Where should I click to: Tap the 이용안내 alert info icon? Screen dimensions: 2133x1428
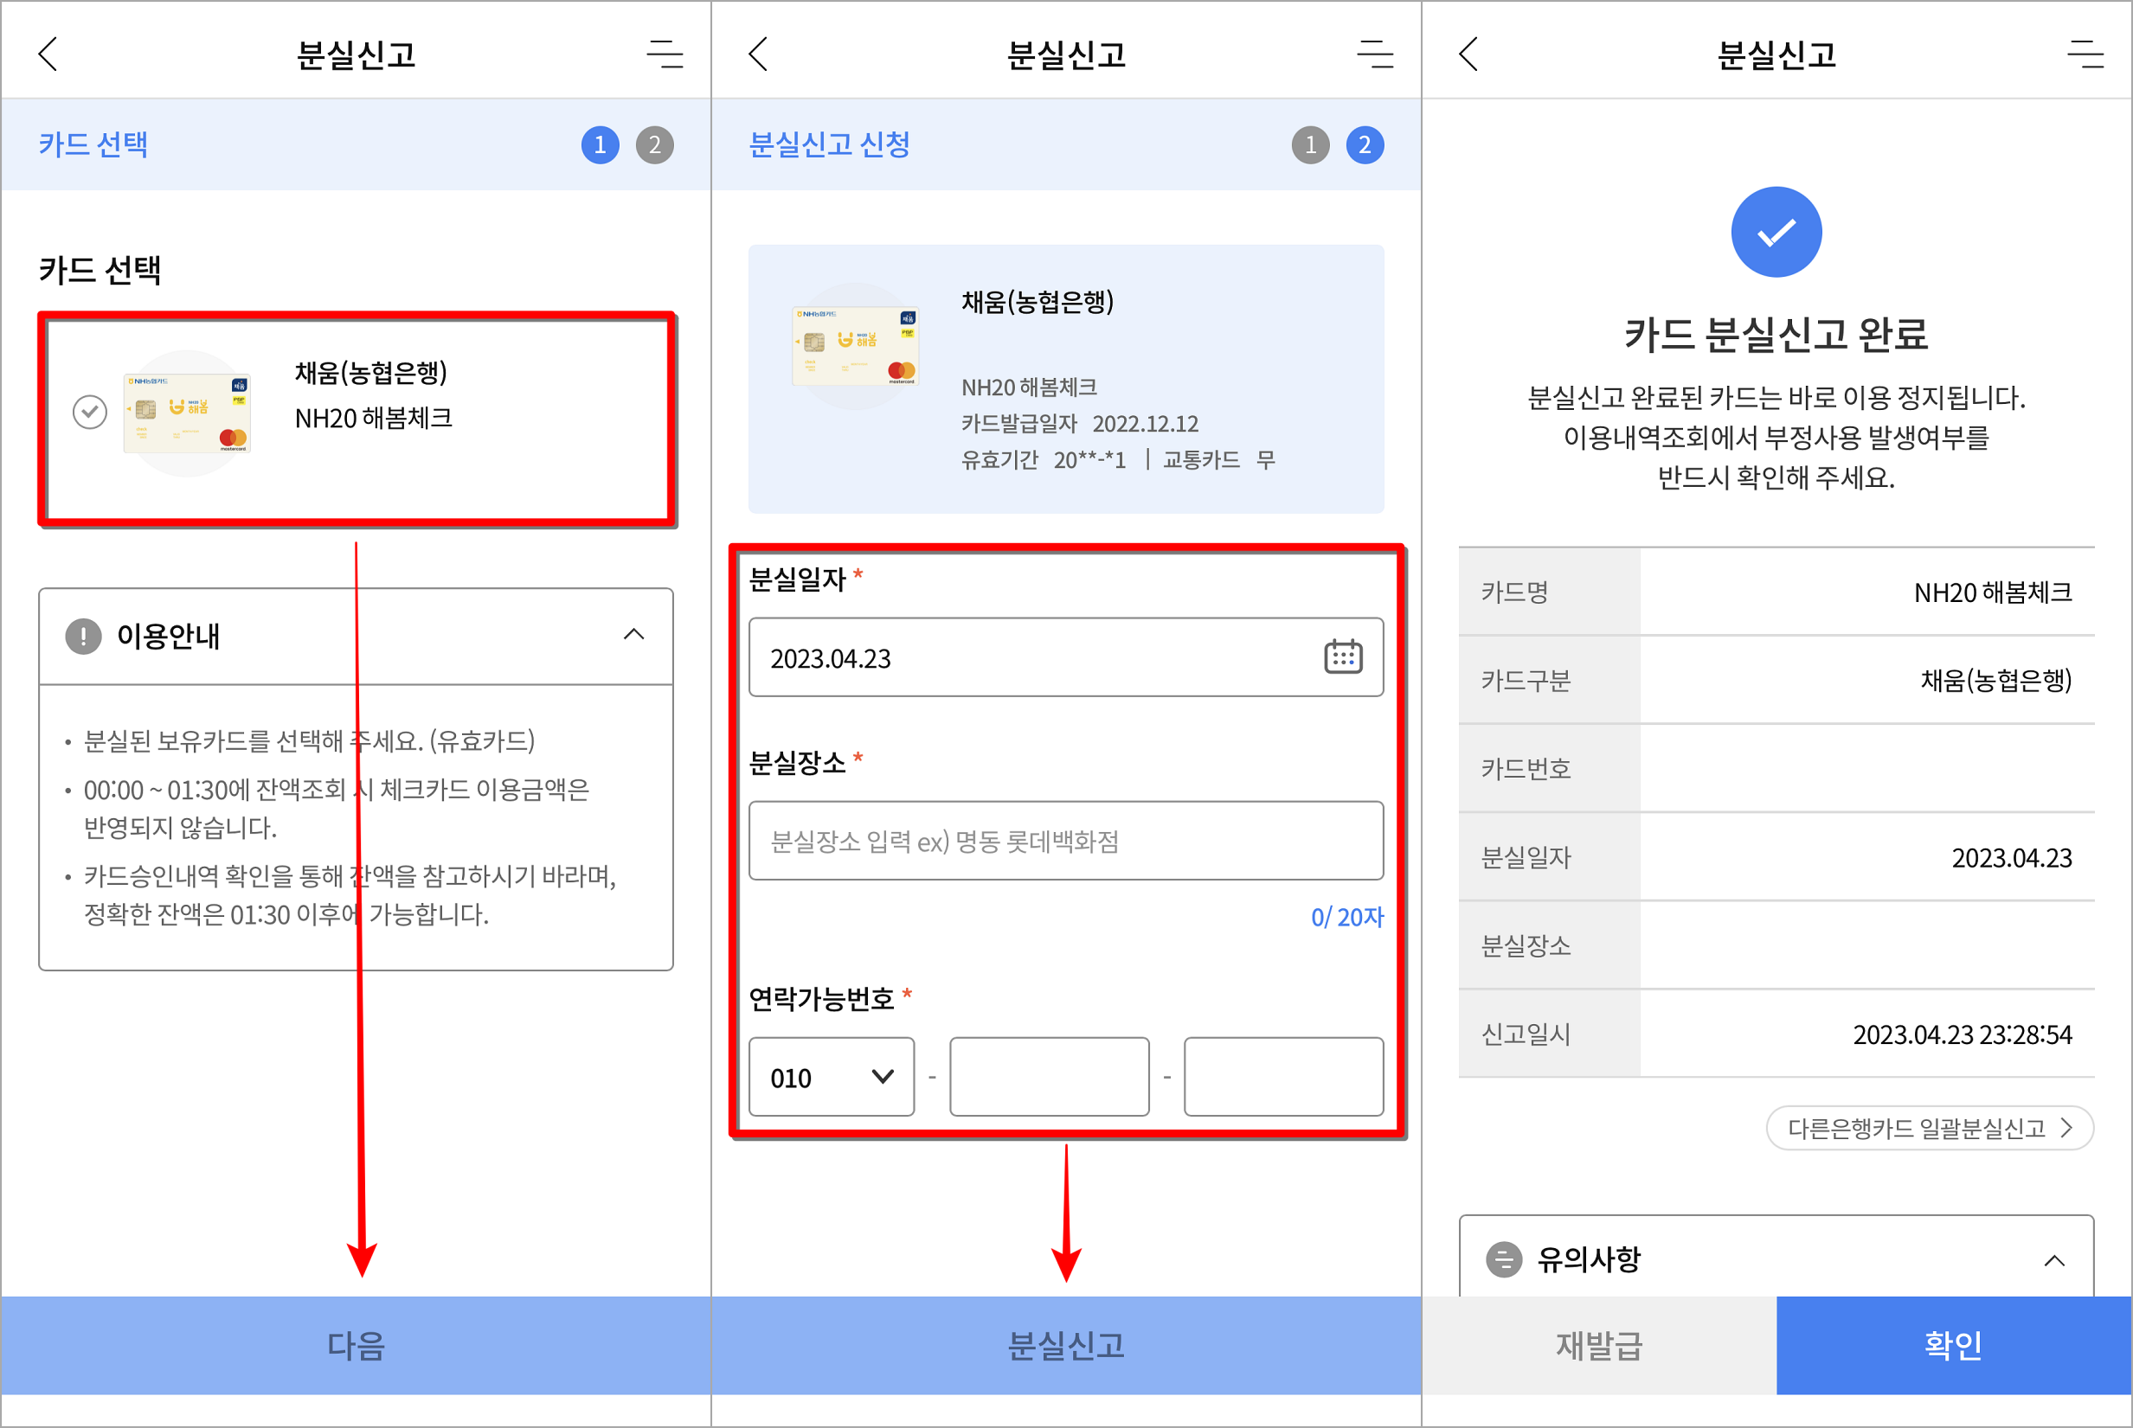click(x=83, y=637)
